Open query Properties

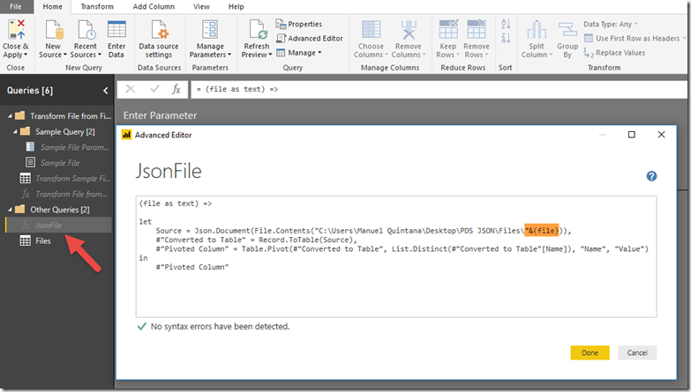(299, 24)
